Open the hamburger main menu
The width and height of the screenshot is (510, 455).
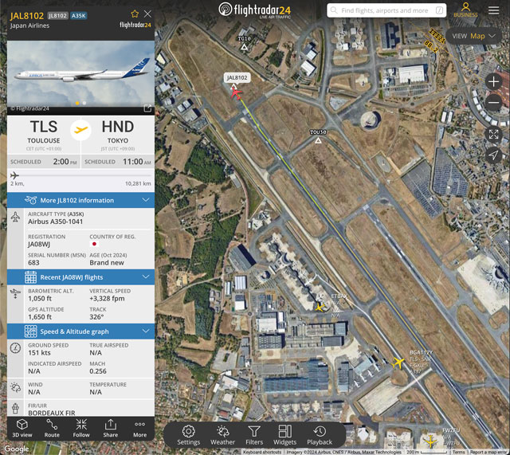coord(494,10)
